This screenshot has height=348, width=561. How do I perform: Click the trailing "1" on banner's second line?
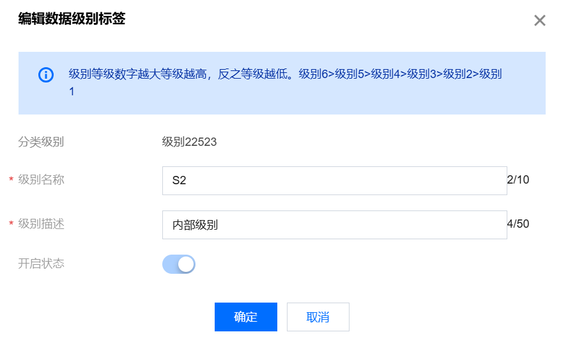point(72,91)
